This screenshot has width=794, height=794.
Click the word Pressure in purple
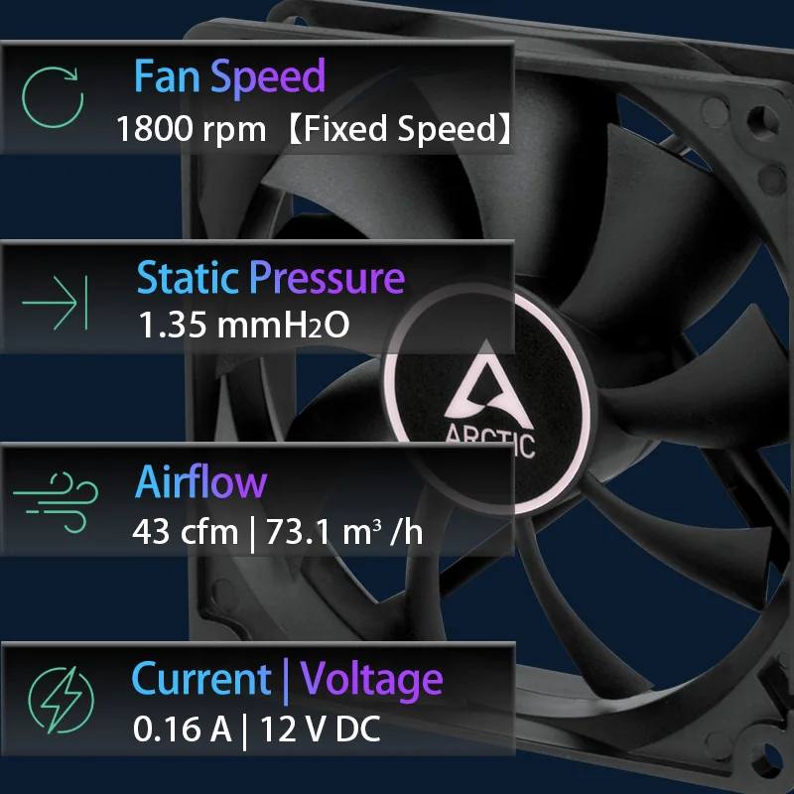[x=328, y=278]
